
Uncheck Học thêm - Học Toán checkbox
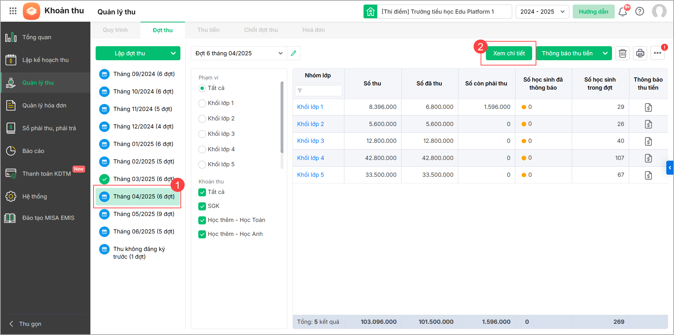[x=202, y=220]
